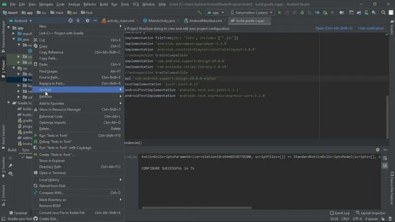Toggle scroll-to-end in build output
395x222 pixels.
pyautogui.click(x=385, y=165)
